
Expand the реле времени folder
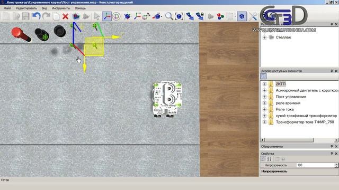tap(264, 103)
